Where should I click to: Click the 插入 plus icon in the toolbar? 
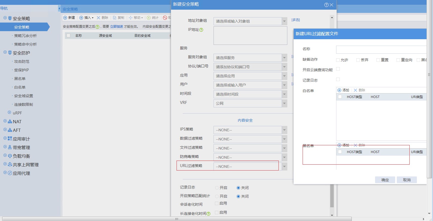[81, 18]
